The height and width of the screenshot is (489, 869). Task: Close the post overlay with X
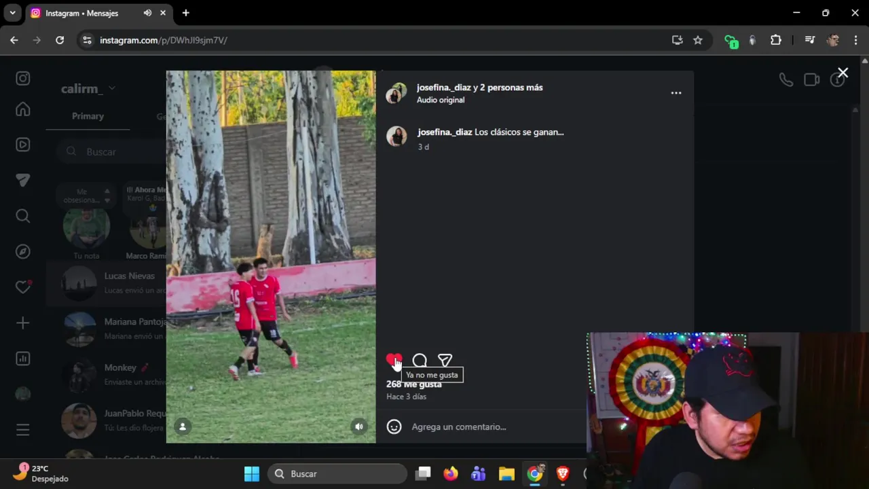point(843,73)
